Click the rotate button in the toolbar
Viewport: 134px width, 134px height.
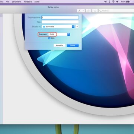click(x=88, y=11)
